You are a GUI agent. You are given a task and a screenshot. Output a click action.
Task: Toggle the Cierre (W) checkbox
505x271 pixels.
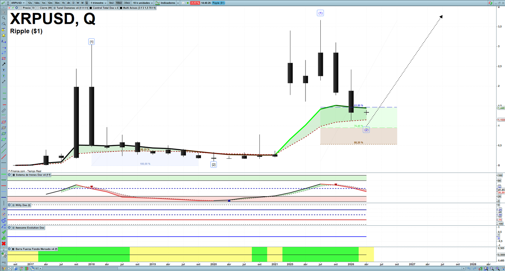(38, 8)
